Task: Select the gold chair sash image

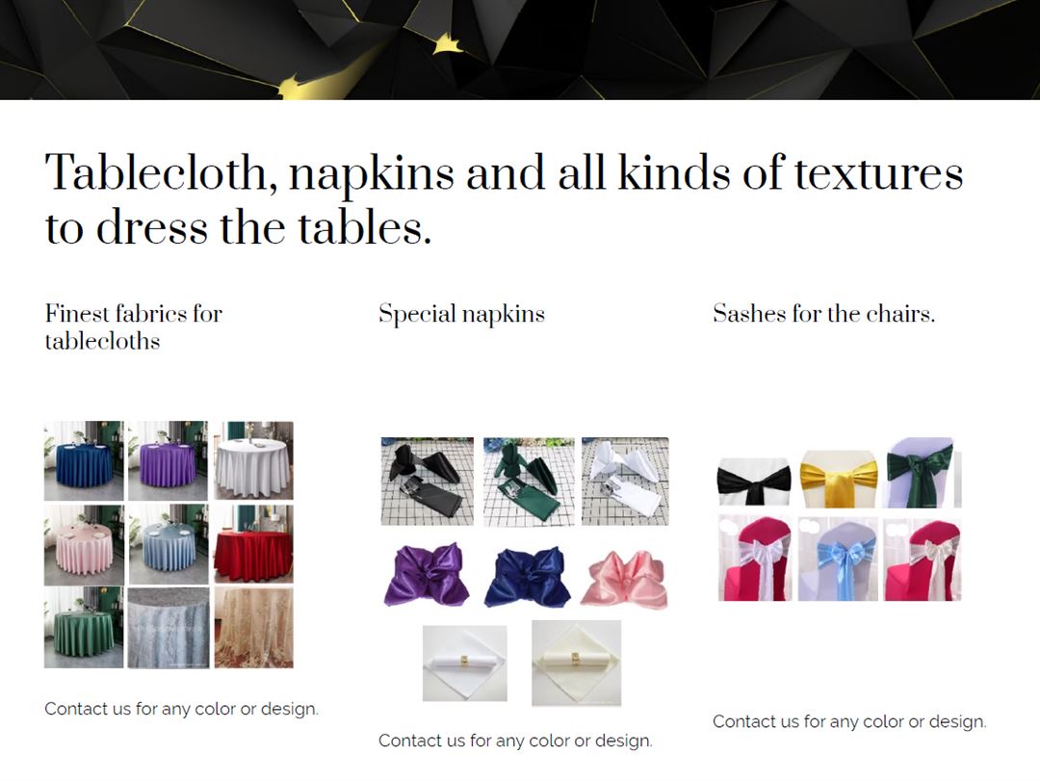Action: tap(839, 479)
